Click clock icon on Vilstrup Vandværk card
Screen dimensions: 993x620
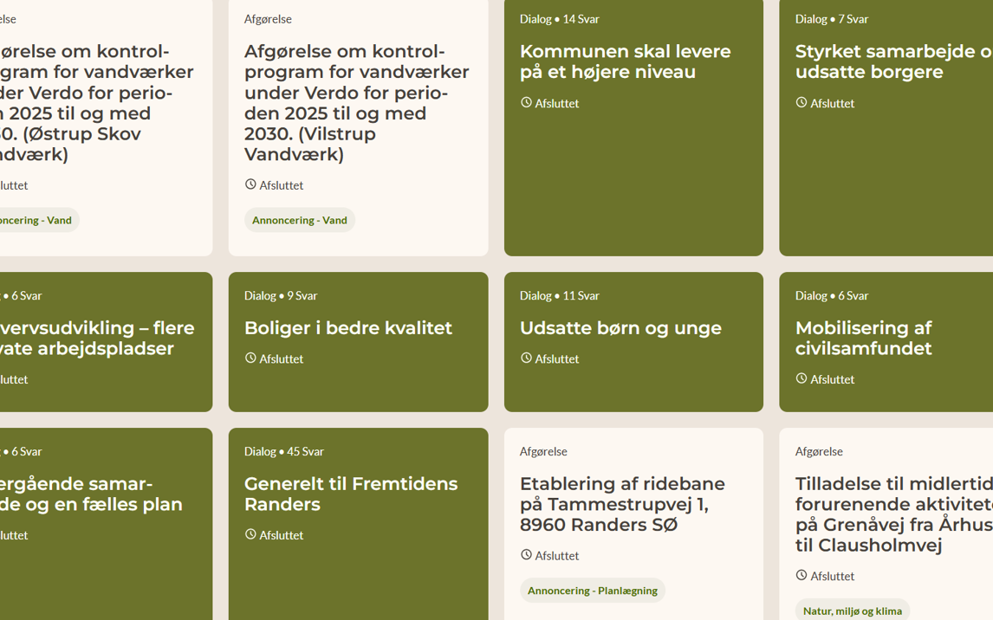[250, 184]
